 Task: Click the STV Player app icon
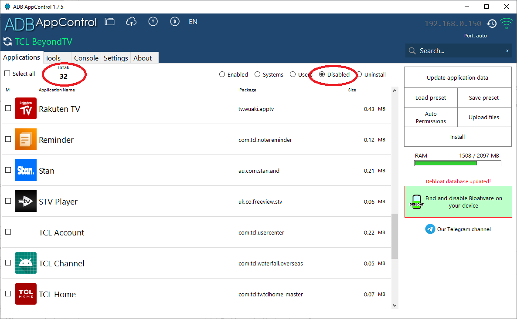coord(26,201)
